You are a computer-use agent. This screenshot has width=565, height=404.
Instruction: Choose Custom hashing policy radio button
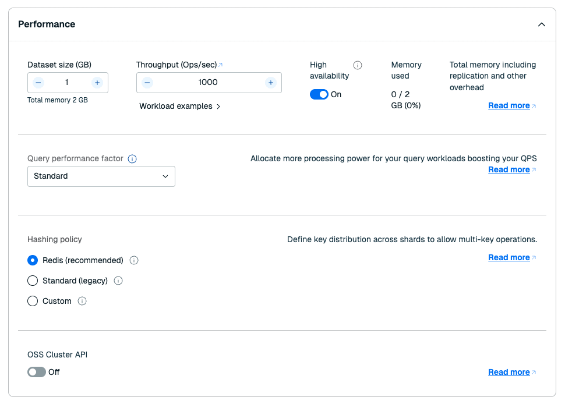click(33, 301)
